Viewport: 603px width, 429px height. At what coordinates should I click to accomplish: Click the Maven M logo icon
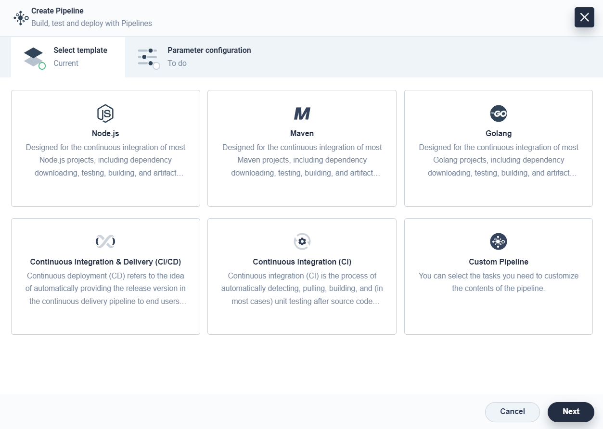click(302, 114)
